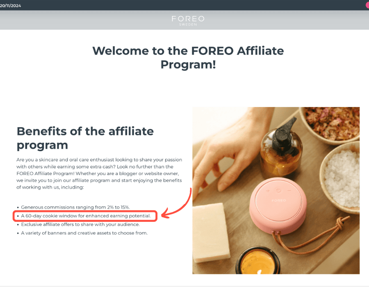
Task: Click the bowl of dried flower petals
Action: 330,124
